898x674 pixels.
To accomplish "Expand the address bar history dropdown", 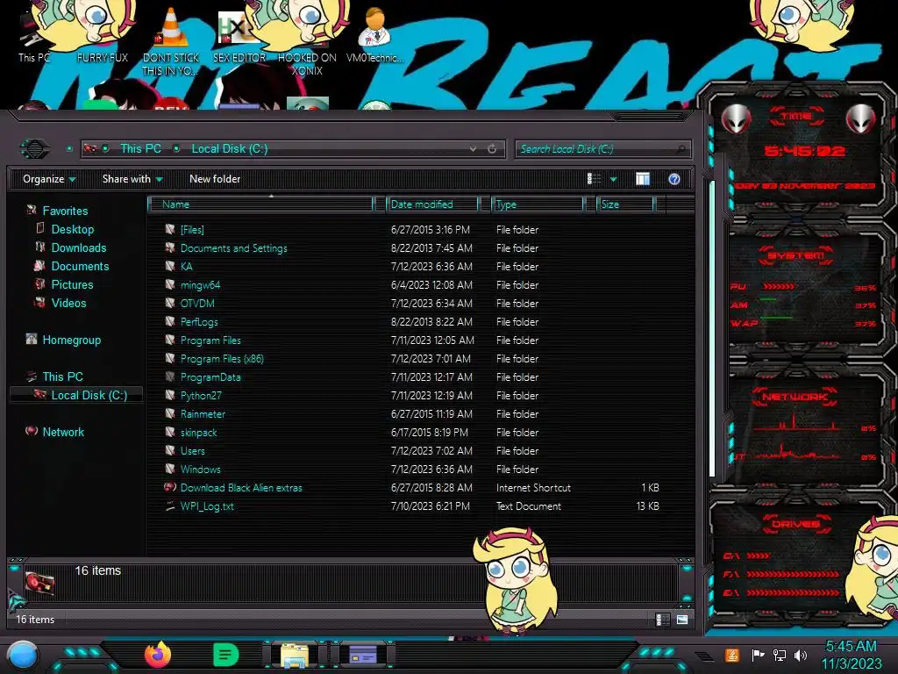I will click(473, 149).
